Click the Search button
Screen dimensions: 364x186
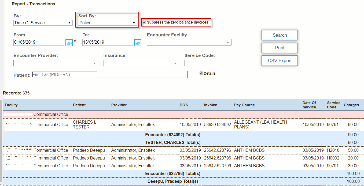tap(280, 35)
